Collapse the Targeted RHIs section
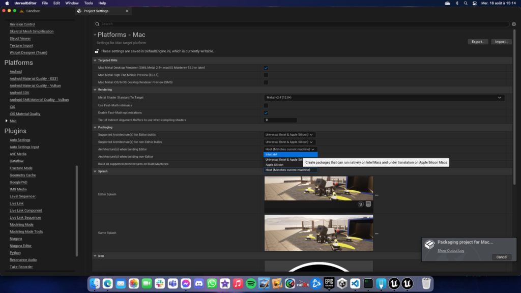This screenshot has width=521, height=293. pyautogui.click(x=95, y=60)
